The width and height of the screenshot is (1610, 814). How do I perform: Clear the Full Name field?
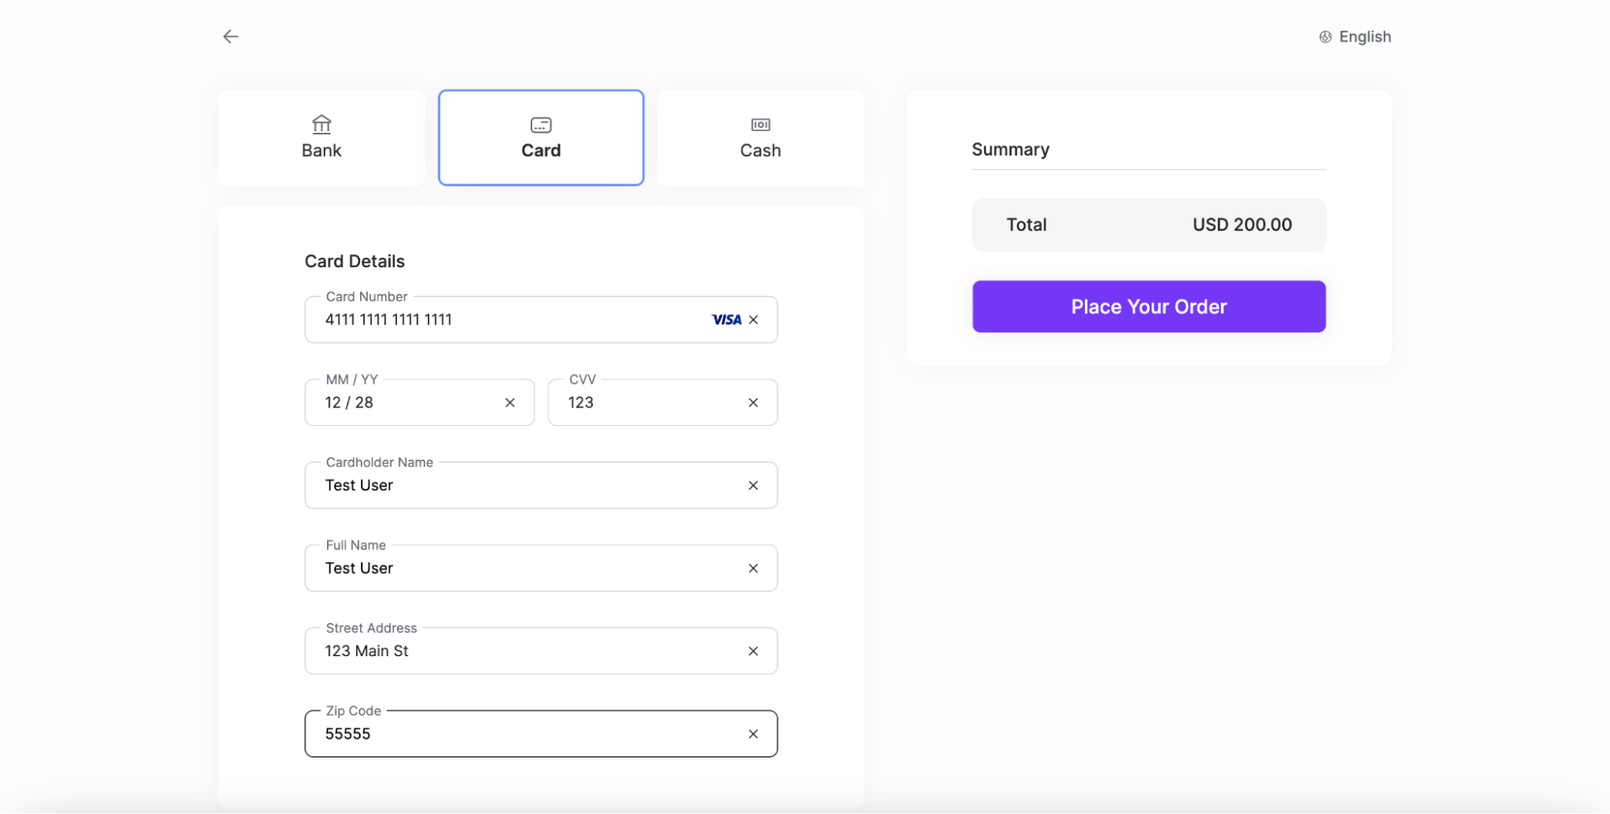[x=754, y=568]
